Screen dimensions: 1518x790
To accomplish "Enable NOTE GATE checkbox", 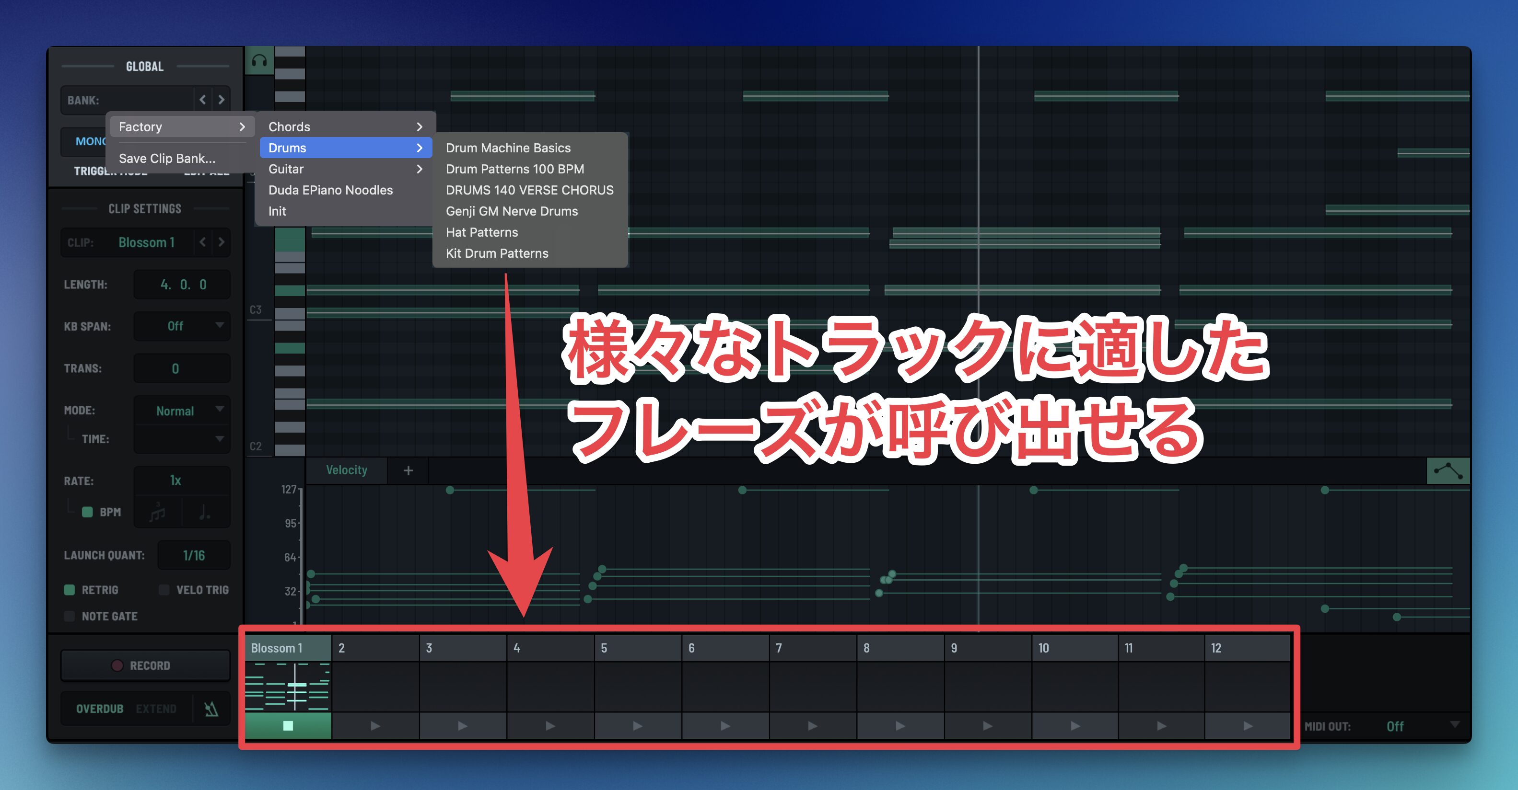I will click(x=70, y=617).
